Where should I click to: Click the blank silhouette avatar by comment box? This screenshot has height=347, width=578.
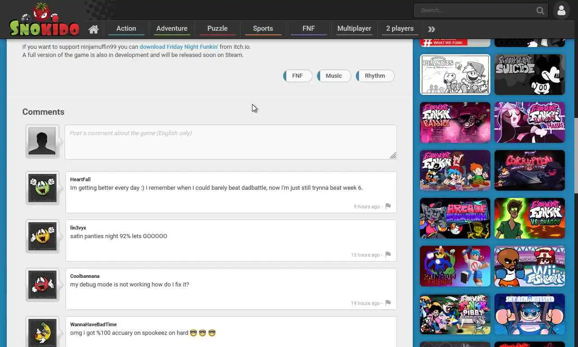[x=42, y=141]
